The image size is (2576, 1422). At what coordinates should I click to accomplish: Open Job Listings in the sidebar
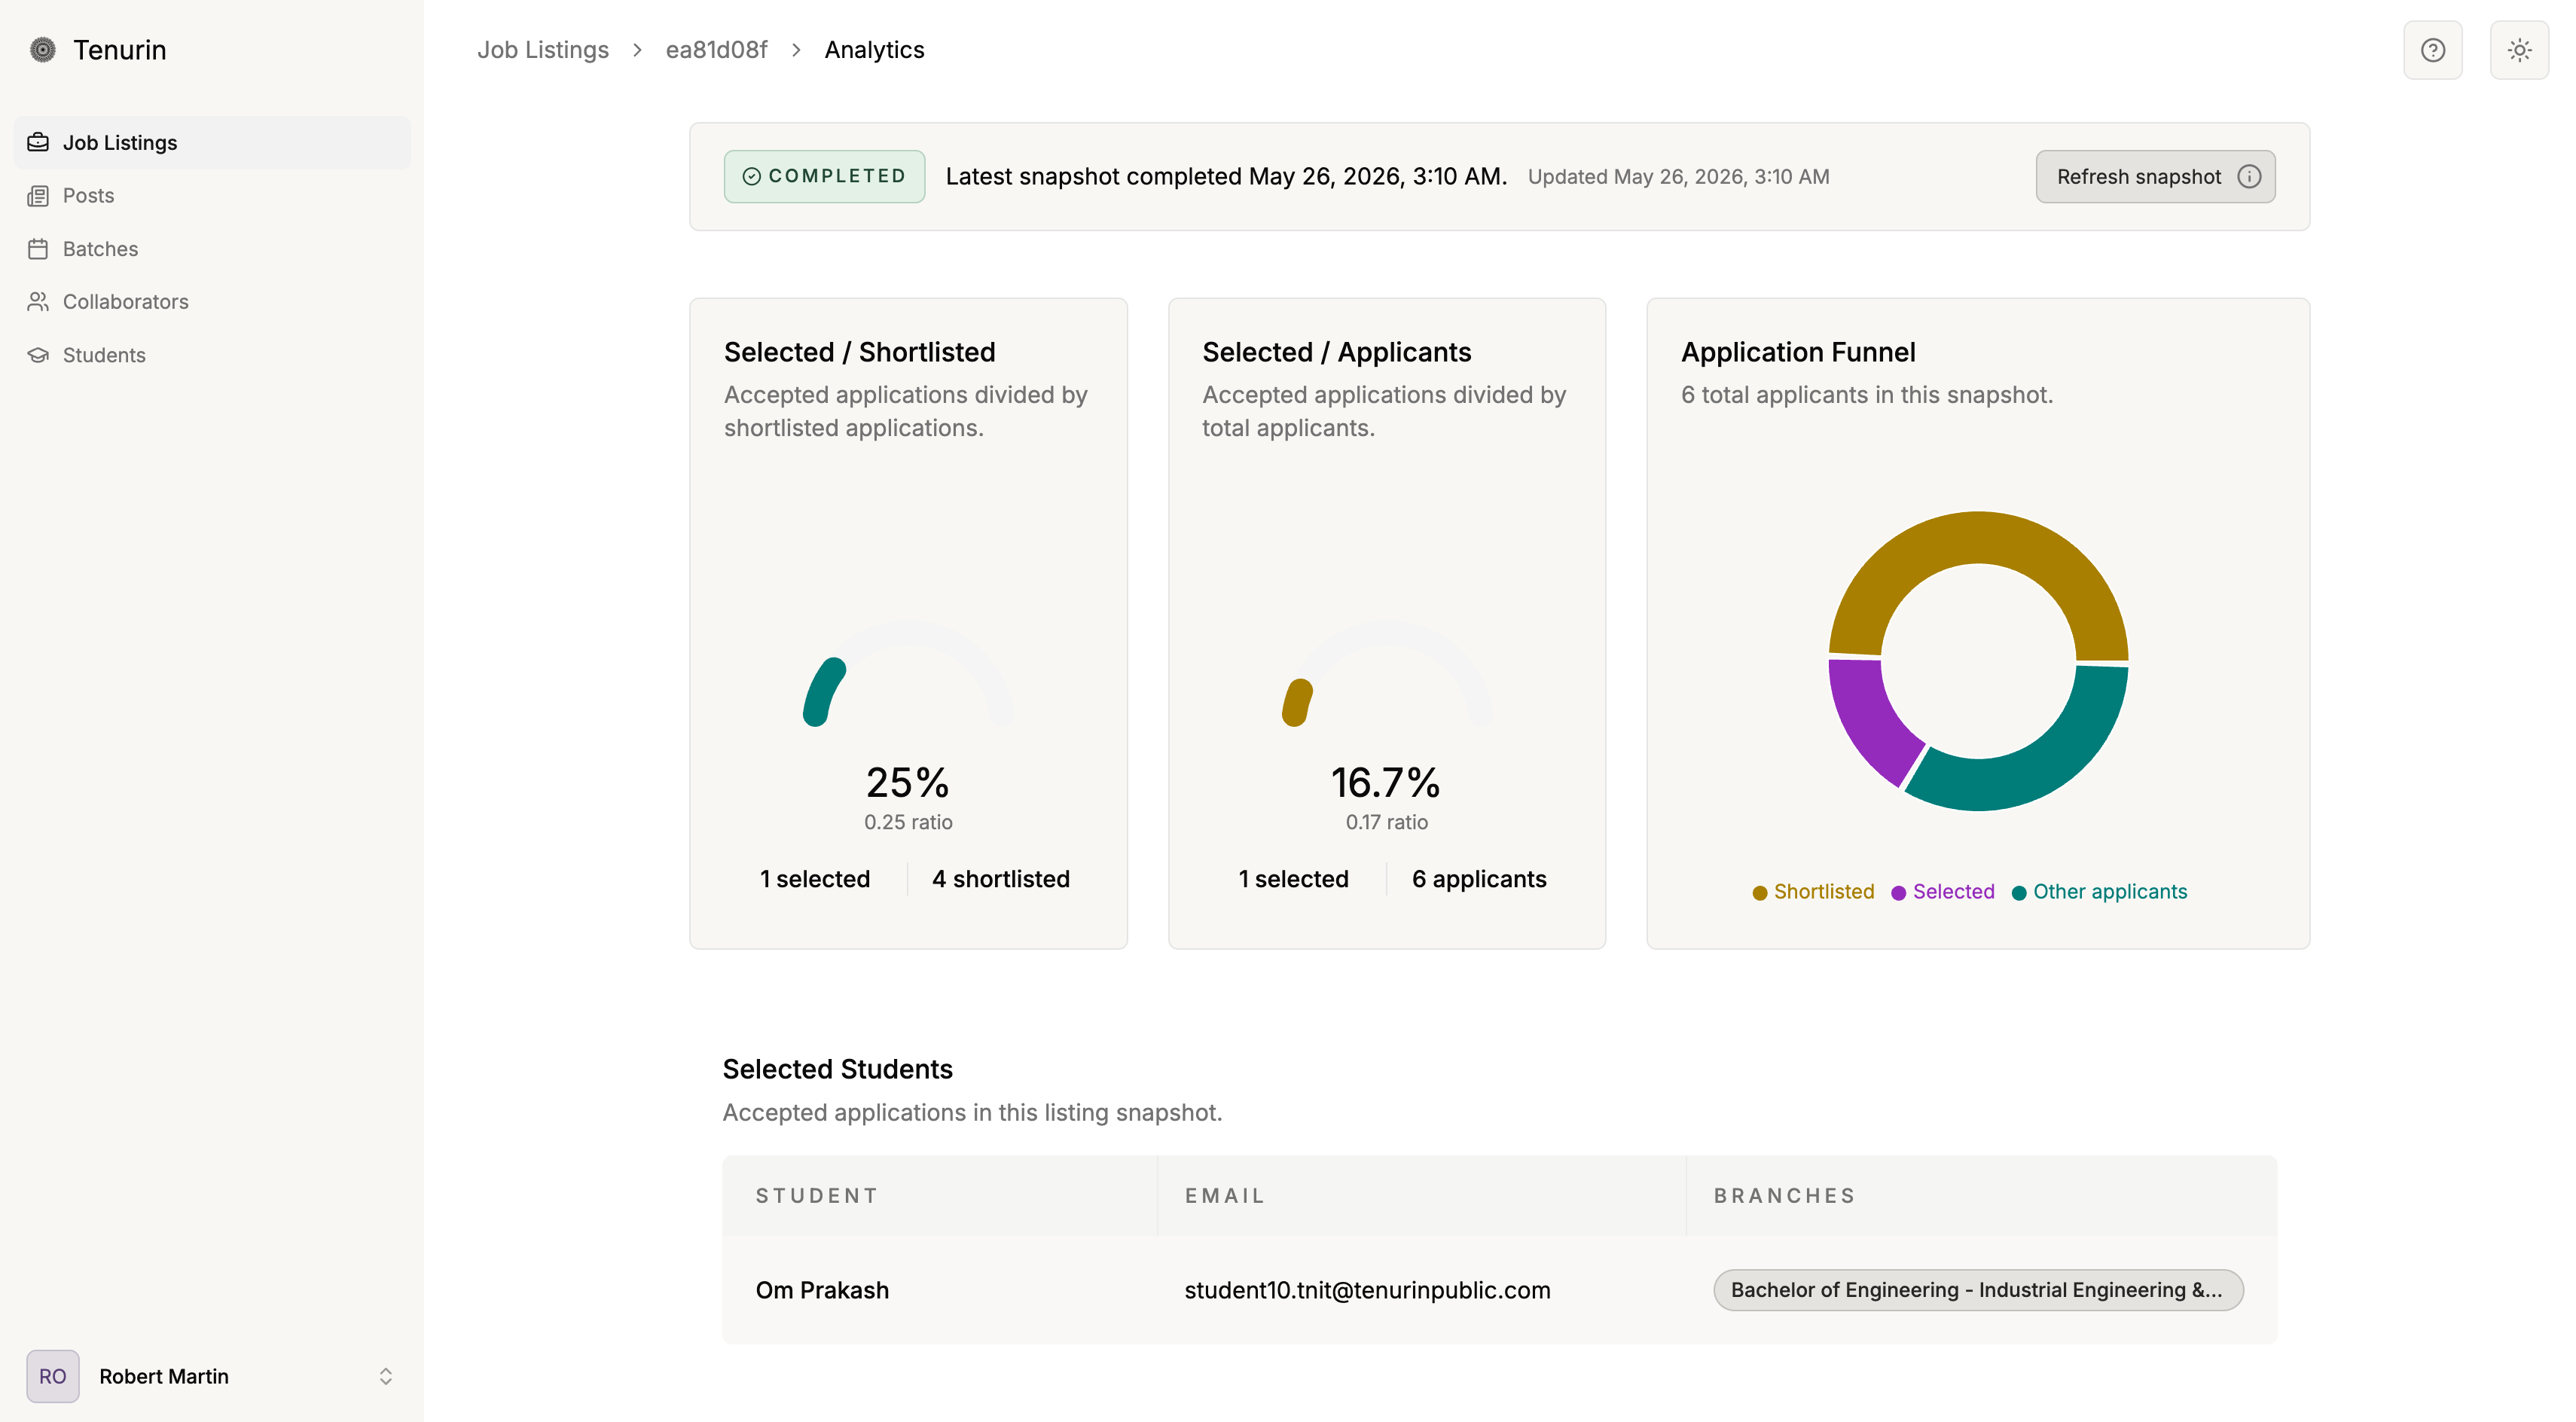coord(212,142)
